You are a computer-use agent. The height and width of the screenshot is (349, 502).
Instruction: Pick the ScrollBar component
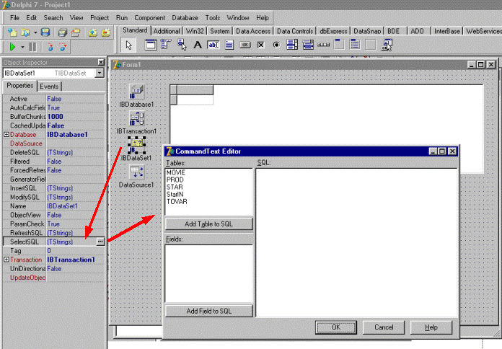[x=323, y=45]
